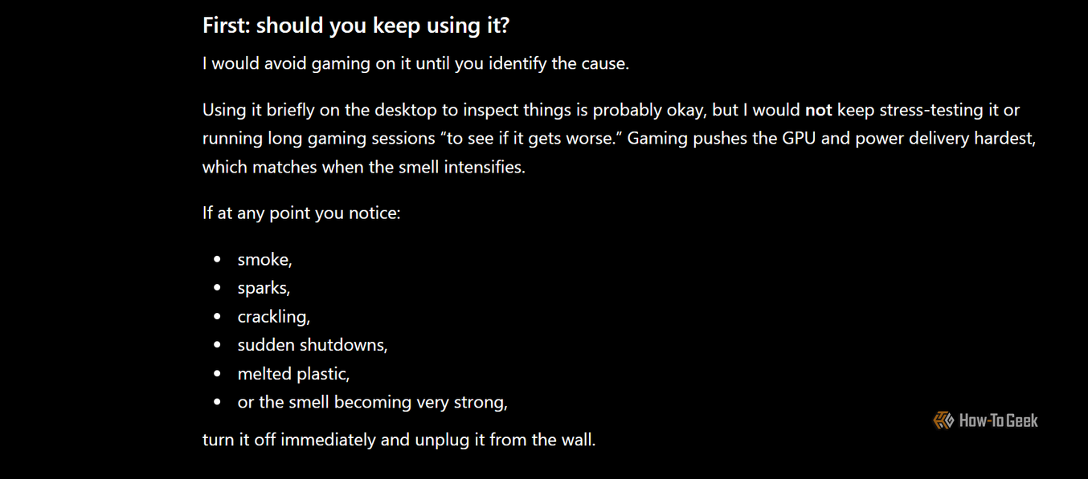Click the bullet dot beside 'smoke,'
This screenshot has width=1088, height=479.
(217, 259)
